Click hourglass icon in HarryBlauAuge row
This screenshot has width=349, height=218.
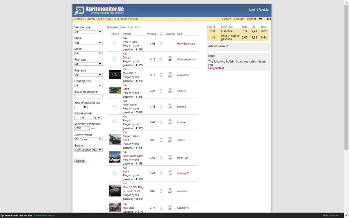pyautogui.click(x=161, y=44)
